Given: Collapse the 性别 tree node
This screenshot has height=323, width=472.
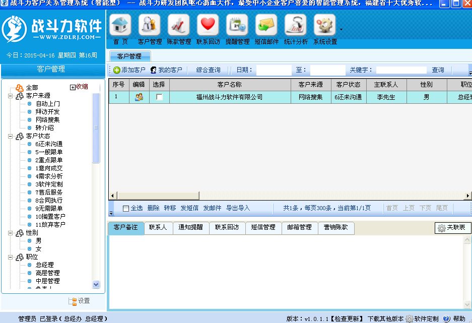Looking at the screenshot, I should pos(11,233).
